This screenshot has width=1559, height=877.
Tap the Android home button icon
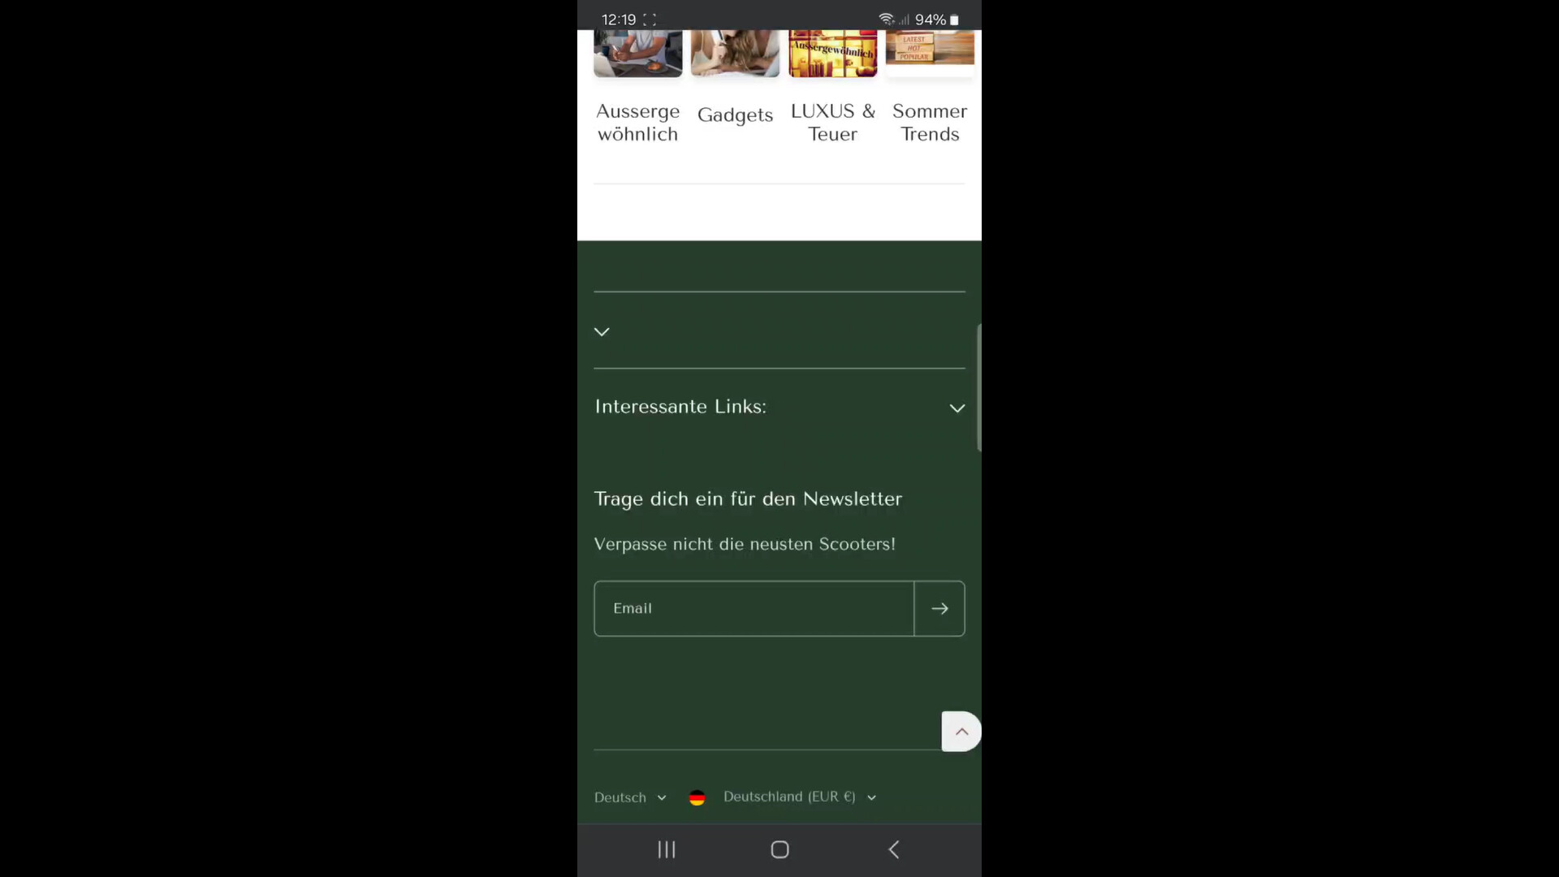pyautogui.click(x=779, y=849)
